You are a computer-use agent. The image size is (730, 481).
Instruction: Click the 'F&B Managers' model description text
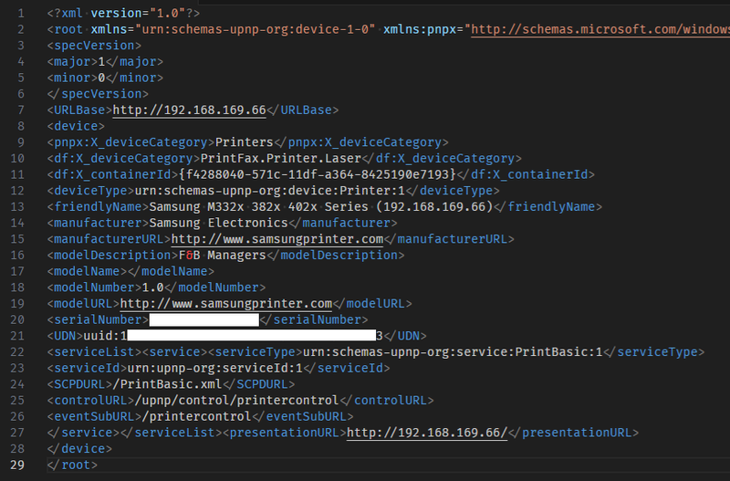[222, 256]
